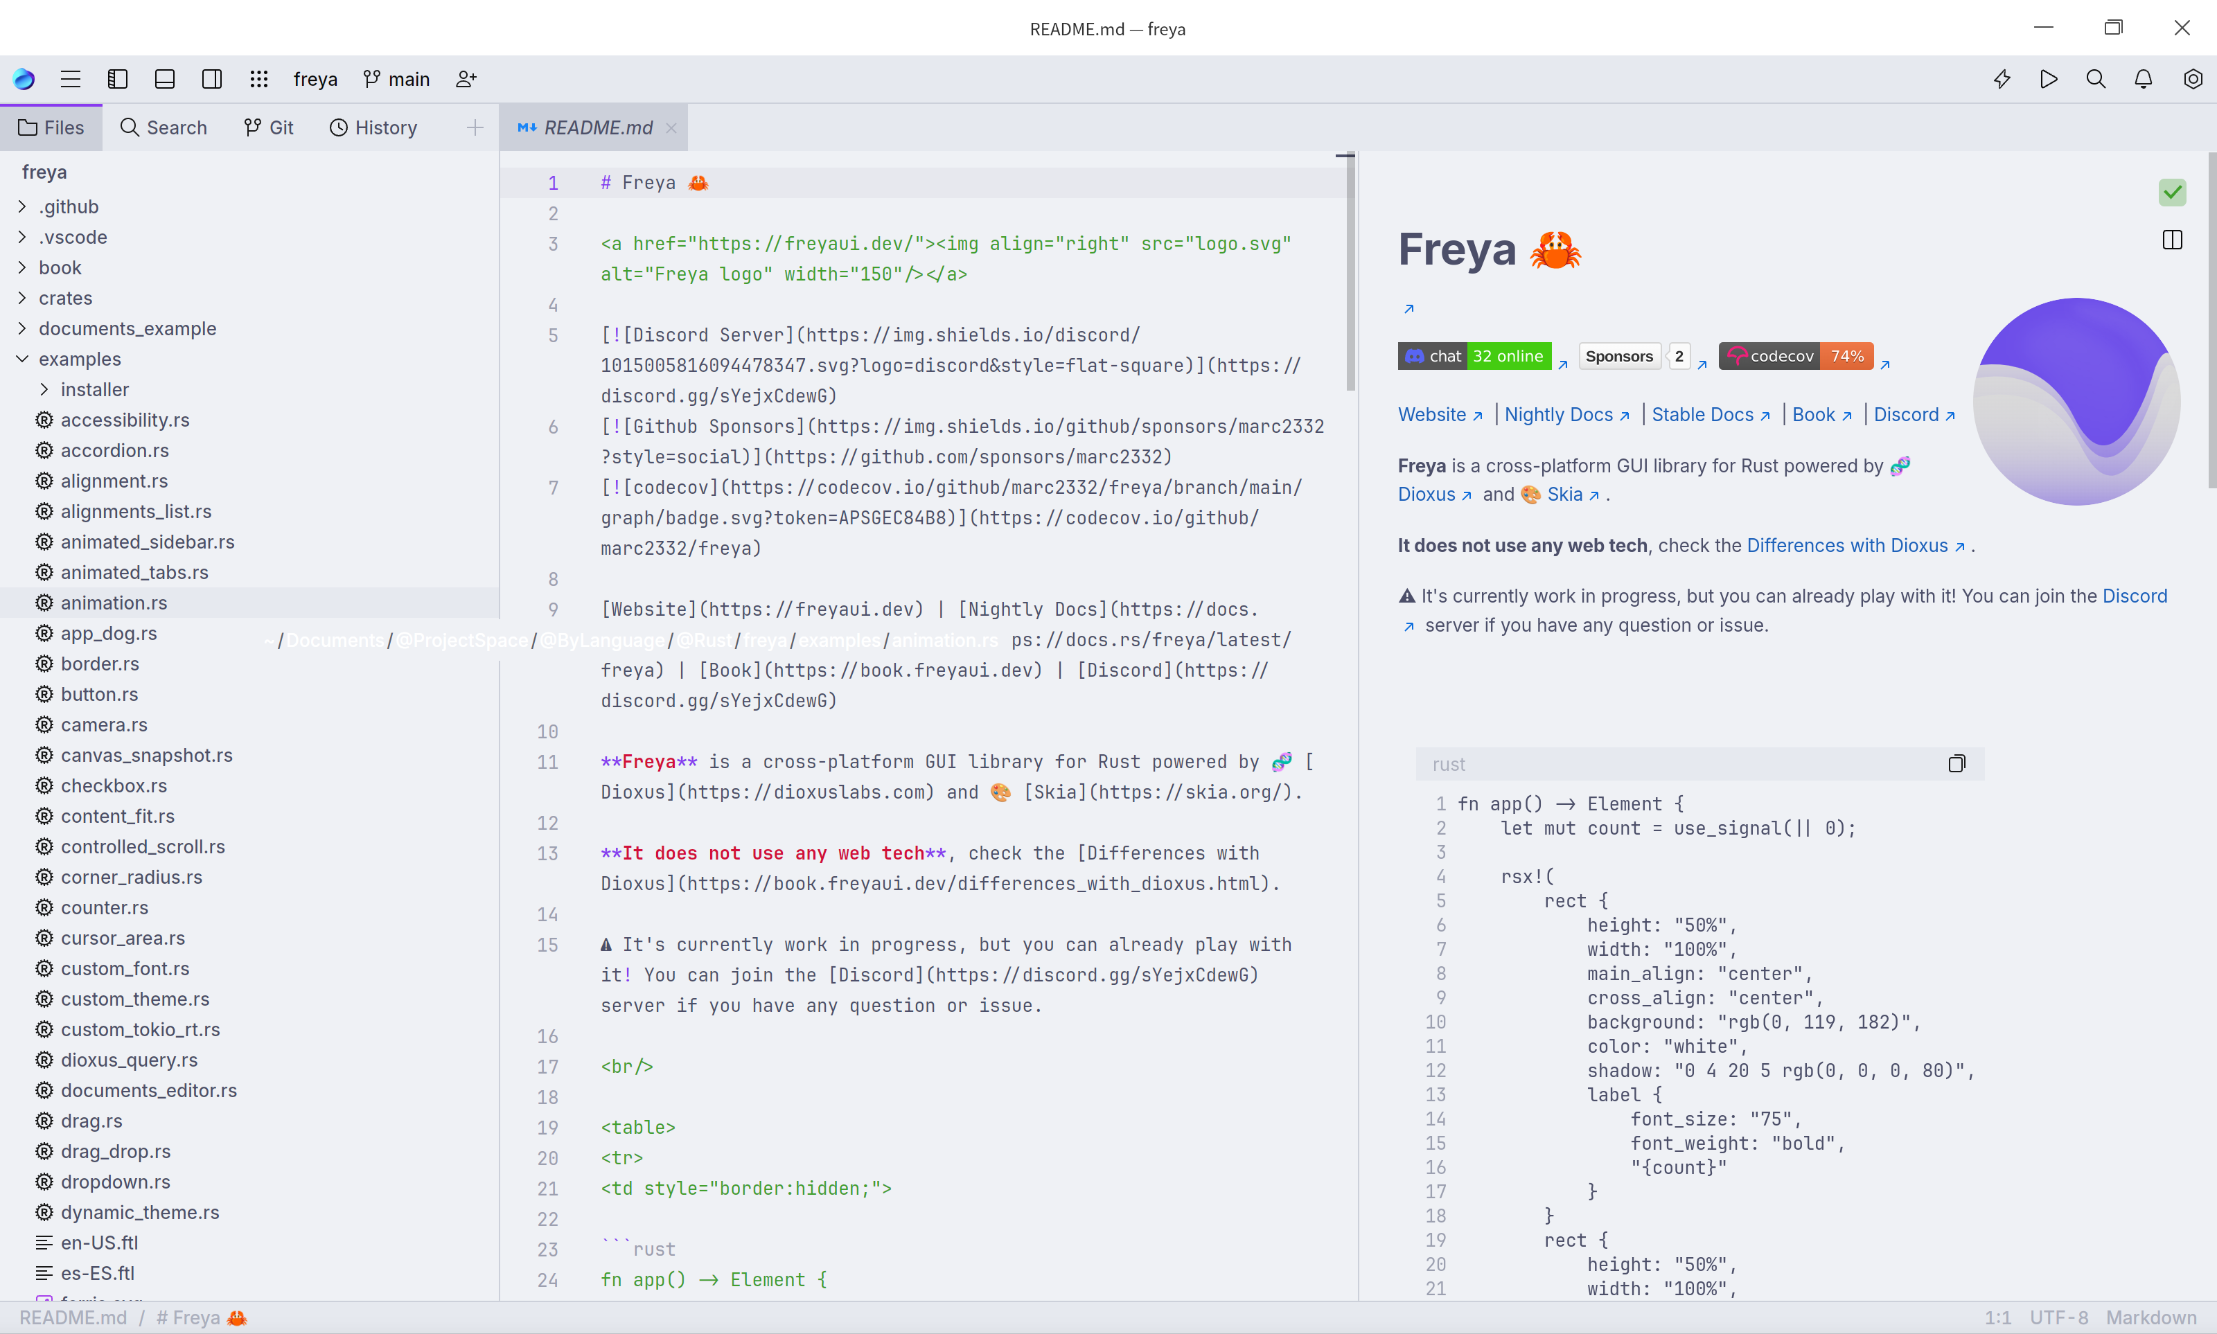2217x1334 pixels.
Task: Change the UTF-8 encoding
Action: (2059, 1318)
